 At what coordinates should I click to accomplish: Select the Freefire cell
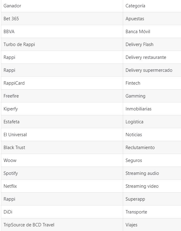(x=62, y=96)
